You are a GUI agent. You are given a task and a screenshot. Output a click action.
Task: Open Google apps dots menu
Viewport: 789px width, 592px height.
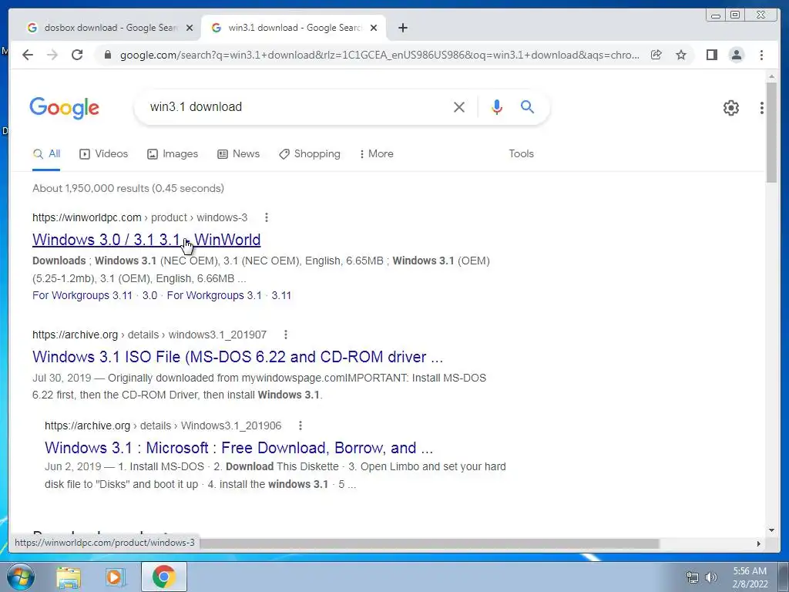(x=762, y=107)
